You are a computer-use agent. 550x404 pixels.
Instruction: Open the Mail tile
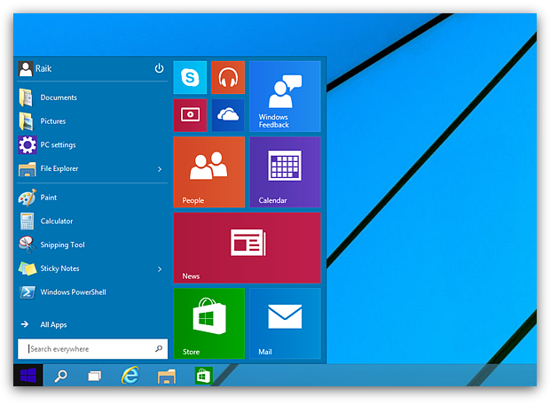point(285,323)
